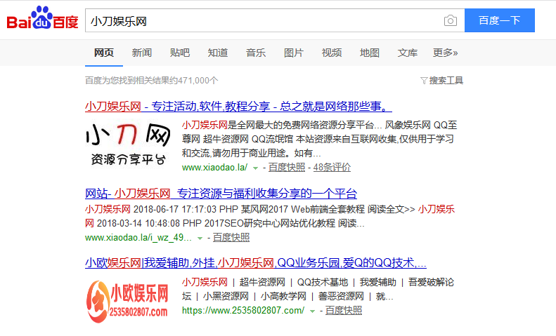556x336 pixels.
Task: Open the 图片 tab
Action: (x=294, y=53)
